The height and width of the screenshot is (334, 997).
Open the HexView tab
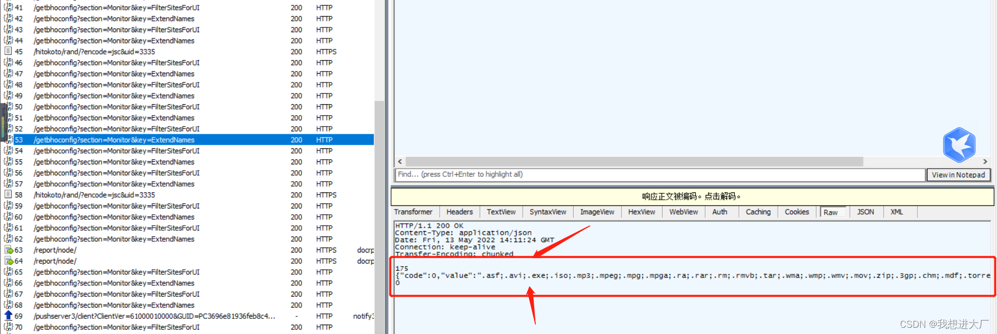coord(642,212)
